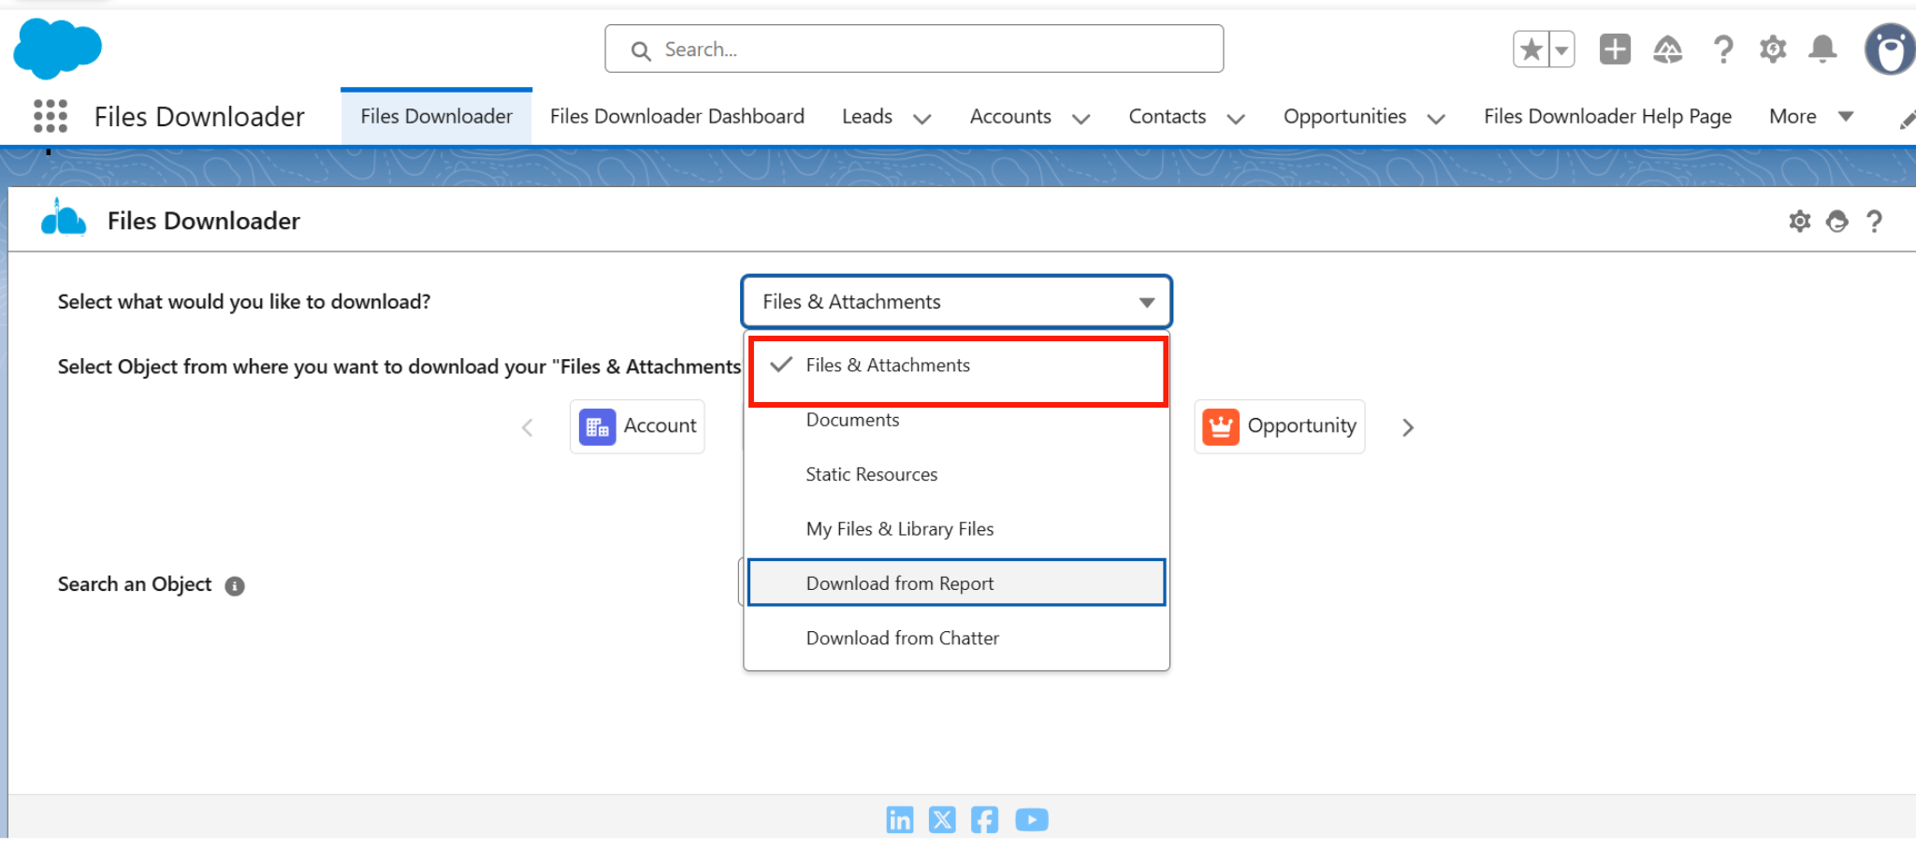Choose the Download from Report option
The height and width of the screenshot is (849, 1916).
click(x=957, y=583)
